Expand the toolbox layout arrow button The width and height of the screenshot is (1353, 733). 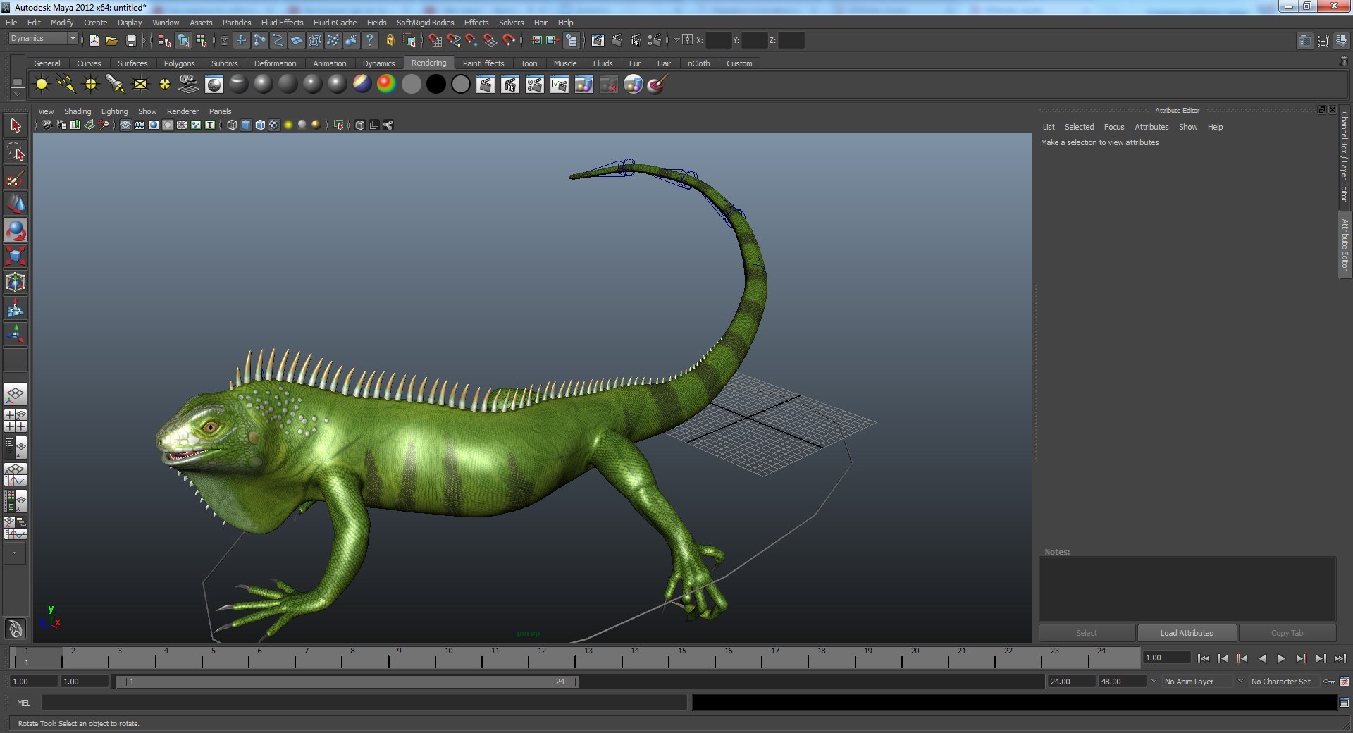(16, 553)
